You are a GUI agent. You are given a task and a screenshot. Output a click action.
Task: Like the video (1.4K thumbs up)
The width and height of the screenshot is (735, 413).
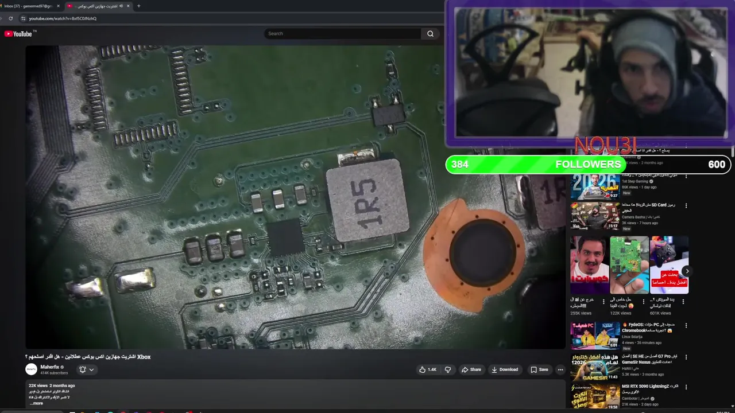(428, 369)
